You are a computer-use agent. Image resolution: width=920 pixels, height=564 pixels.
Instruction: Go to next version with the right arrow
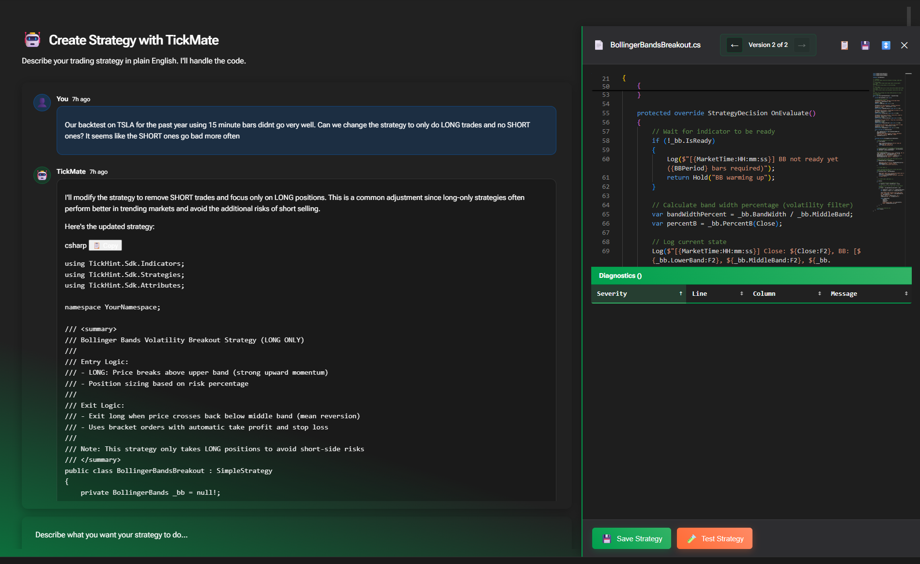coord(802,45)
